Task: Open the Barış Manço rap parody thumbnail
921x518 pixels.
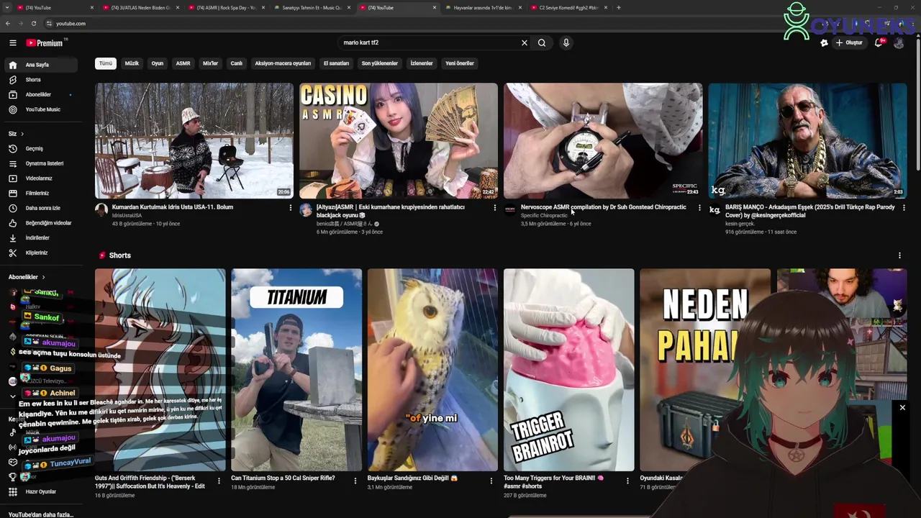Action: (x=807, y=140)
